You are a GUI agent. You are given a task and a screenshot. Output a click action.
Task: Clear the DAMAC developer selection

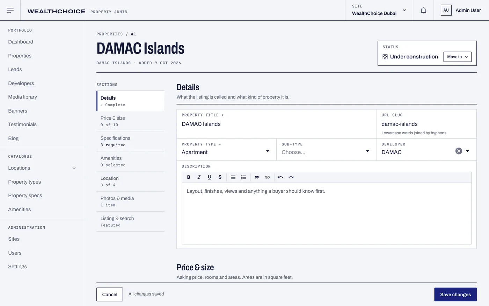pyautogui.click(x=459, y=151)
